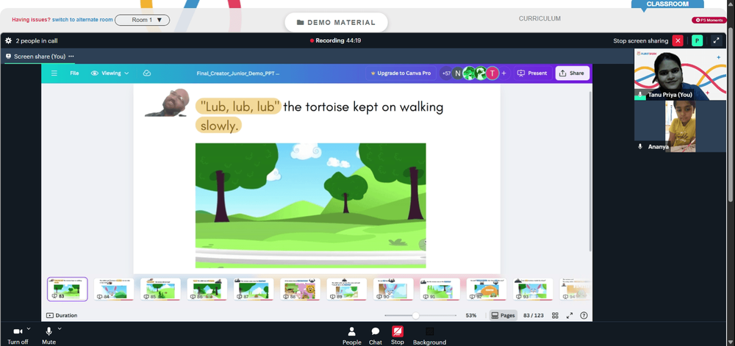The width and height of the screenshot is (735, 346).
Task: Click the PS Moments badge
Action: 709,20
